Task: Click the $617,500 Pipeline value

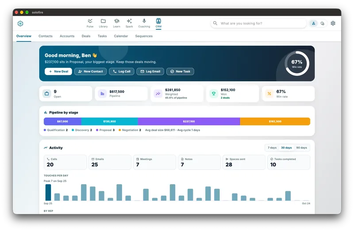Action: pos(117,92)
